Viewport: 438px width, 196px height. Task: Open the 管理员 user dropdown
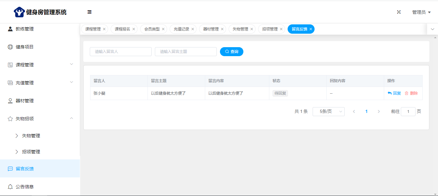pyautogui.click(x=421, y=12)
